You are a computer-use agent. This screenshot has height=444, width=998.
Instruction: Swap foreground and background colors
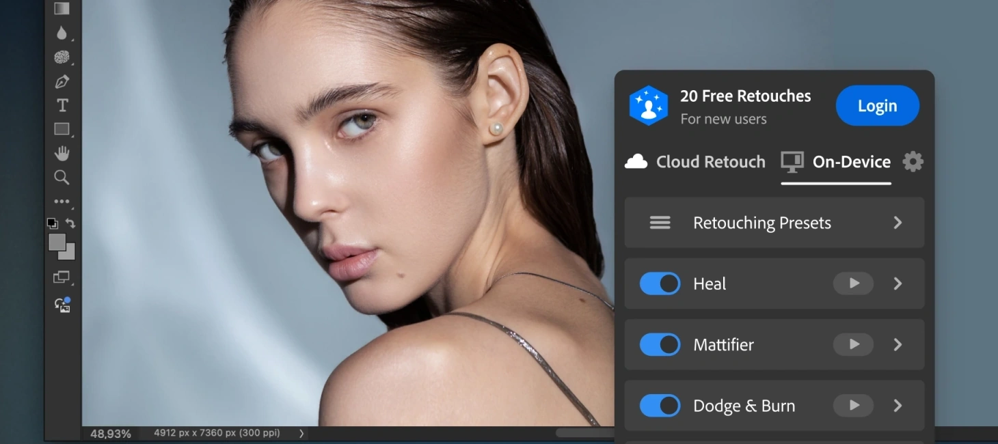[70, 223]
